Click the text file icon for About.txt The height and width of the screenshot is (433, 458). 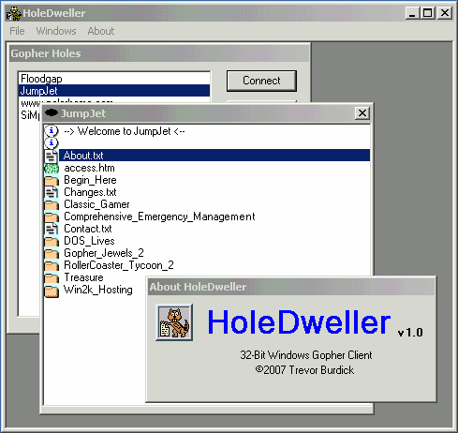tap(52, 156)
